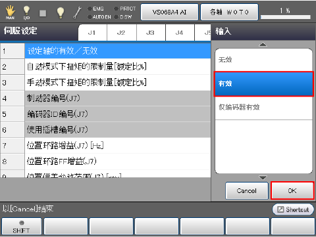Tap the MAN hand mode icon

(x=10, y=12)
